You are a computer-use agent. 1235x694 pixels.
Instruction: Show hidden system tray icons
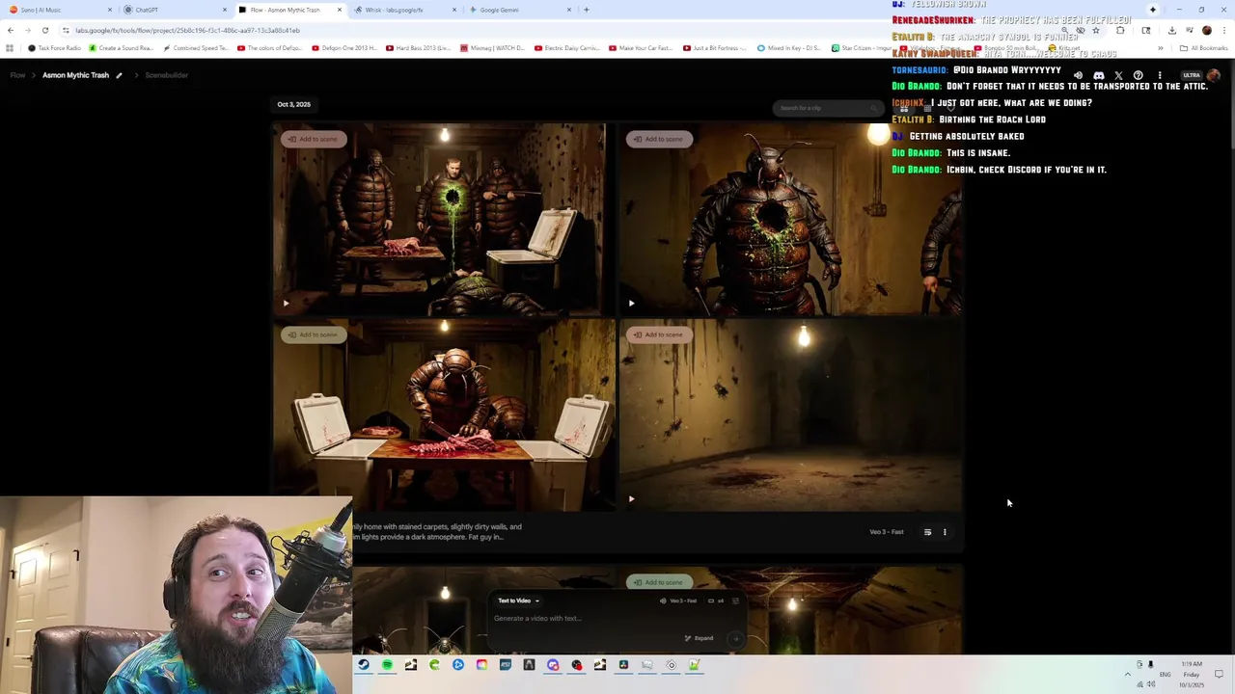point(1127,674)
